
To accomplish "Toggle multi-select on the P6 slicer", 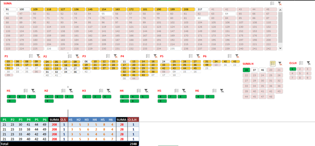I will [230, 56].
